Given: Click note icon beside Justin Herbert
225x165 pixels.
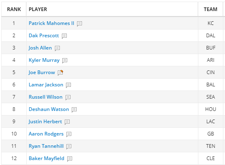Looking at the screenshot, I should pyautogui.click(x=67, y=122).
